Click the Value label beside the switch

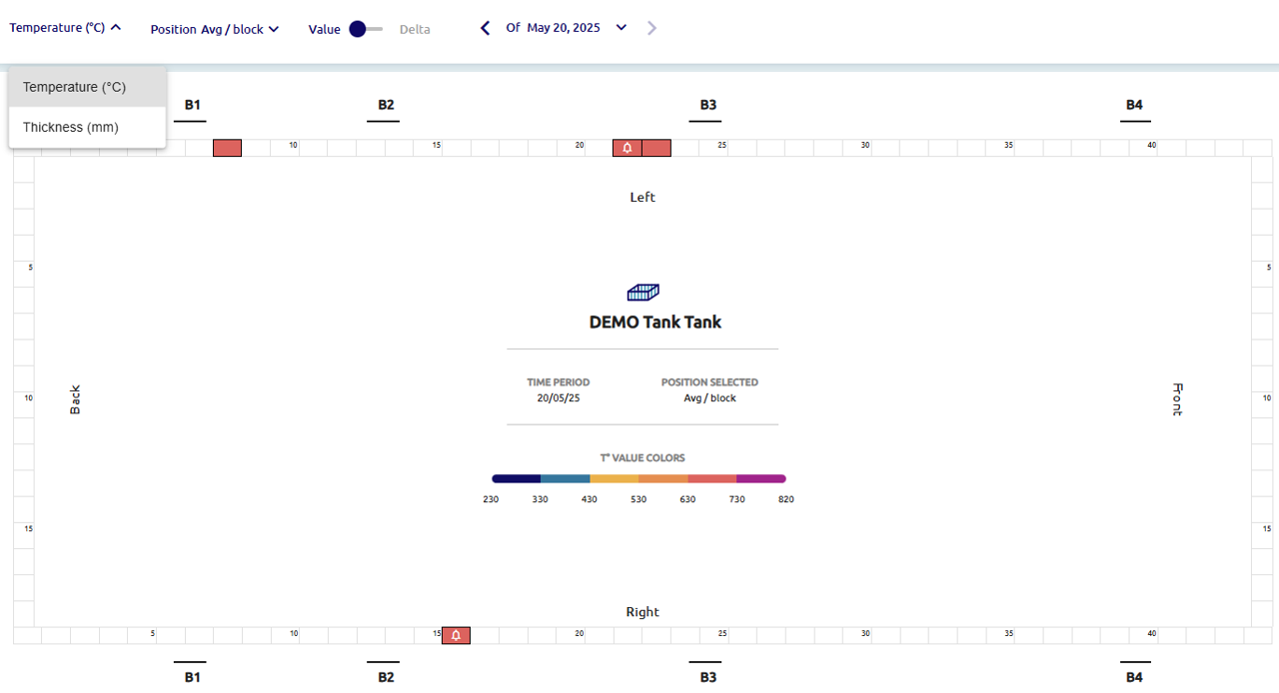324,29
